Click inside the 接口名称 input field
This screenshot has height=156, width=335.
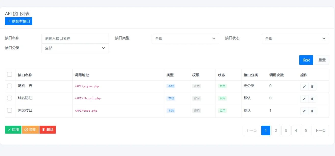point(75,38)
